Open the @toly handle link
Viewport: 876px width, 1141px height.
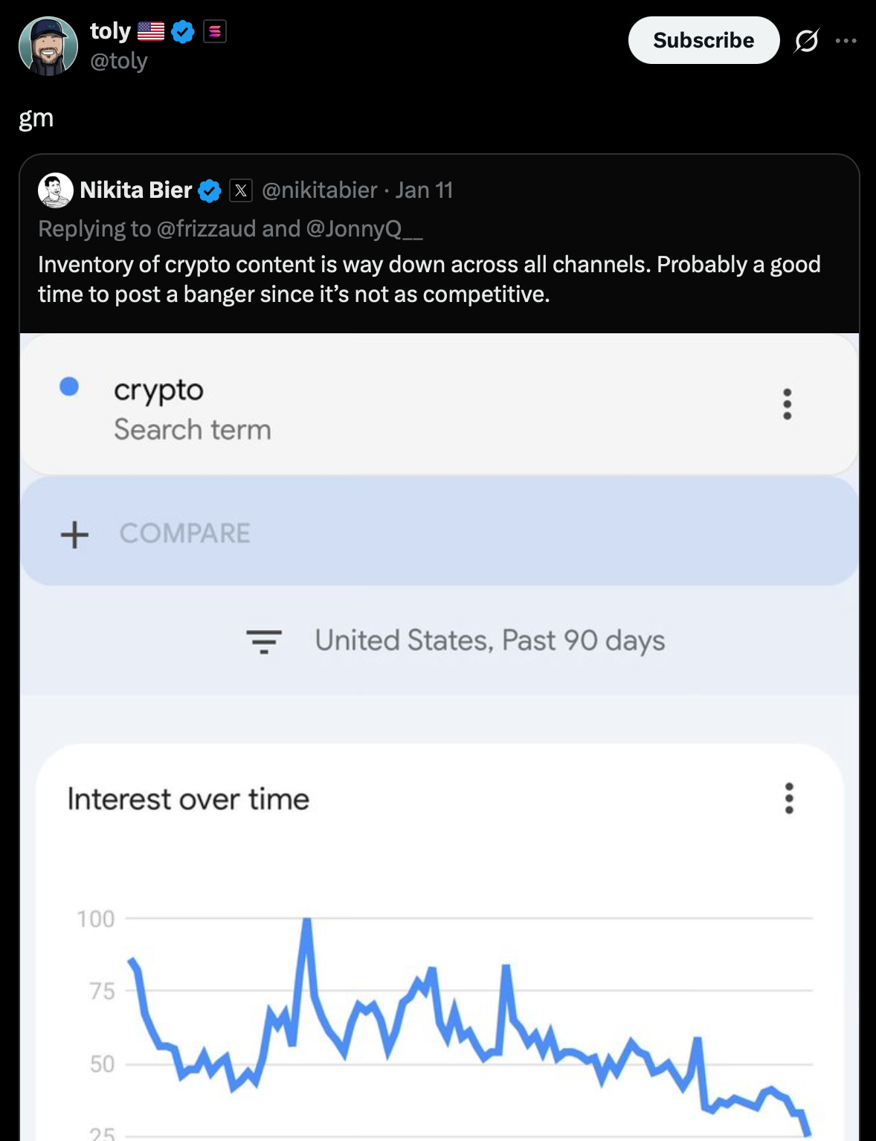click(x=119, y=61)
